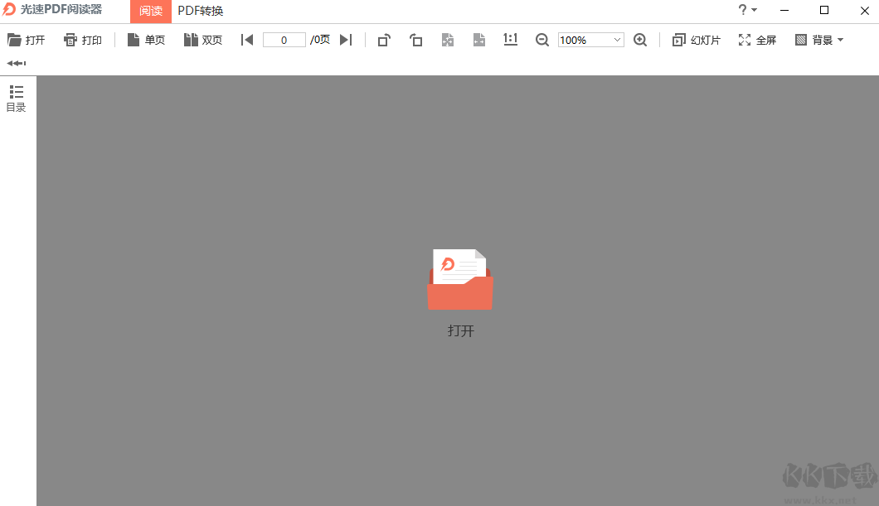Click the page number input field

point(284,39)
